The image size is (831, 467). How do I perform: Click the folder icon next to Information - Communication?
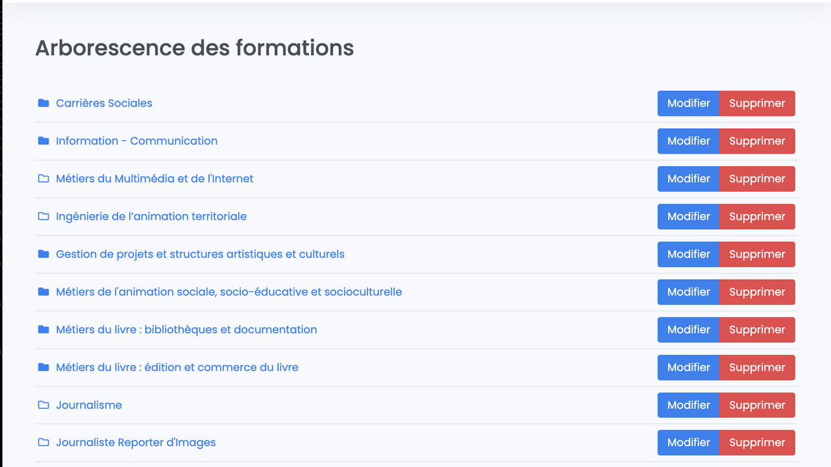tap(43, 141)
